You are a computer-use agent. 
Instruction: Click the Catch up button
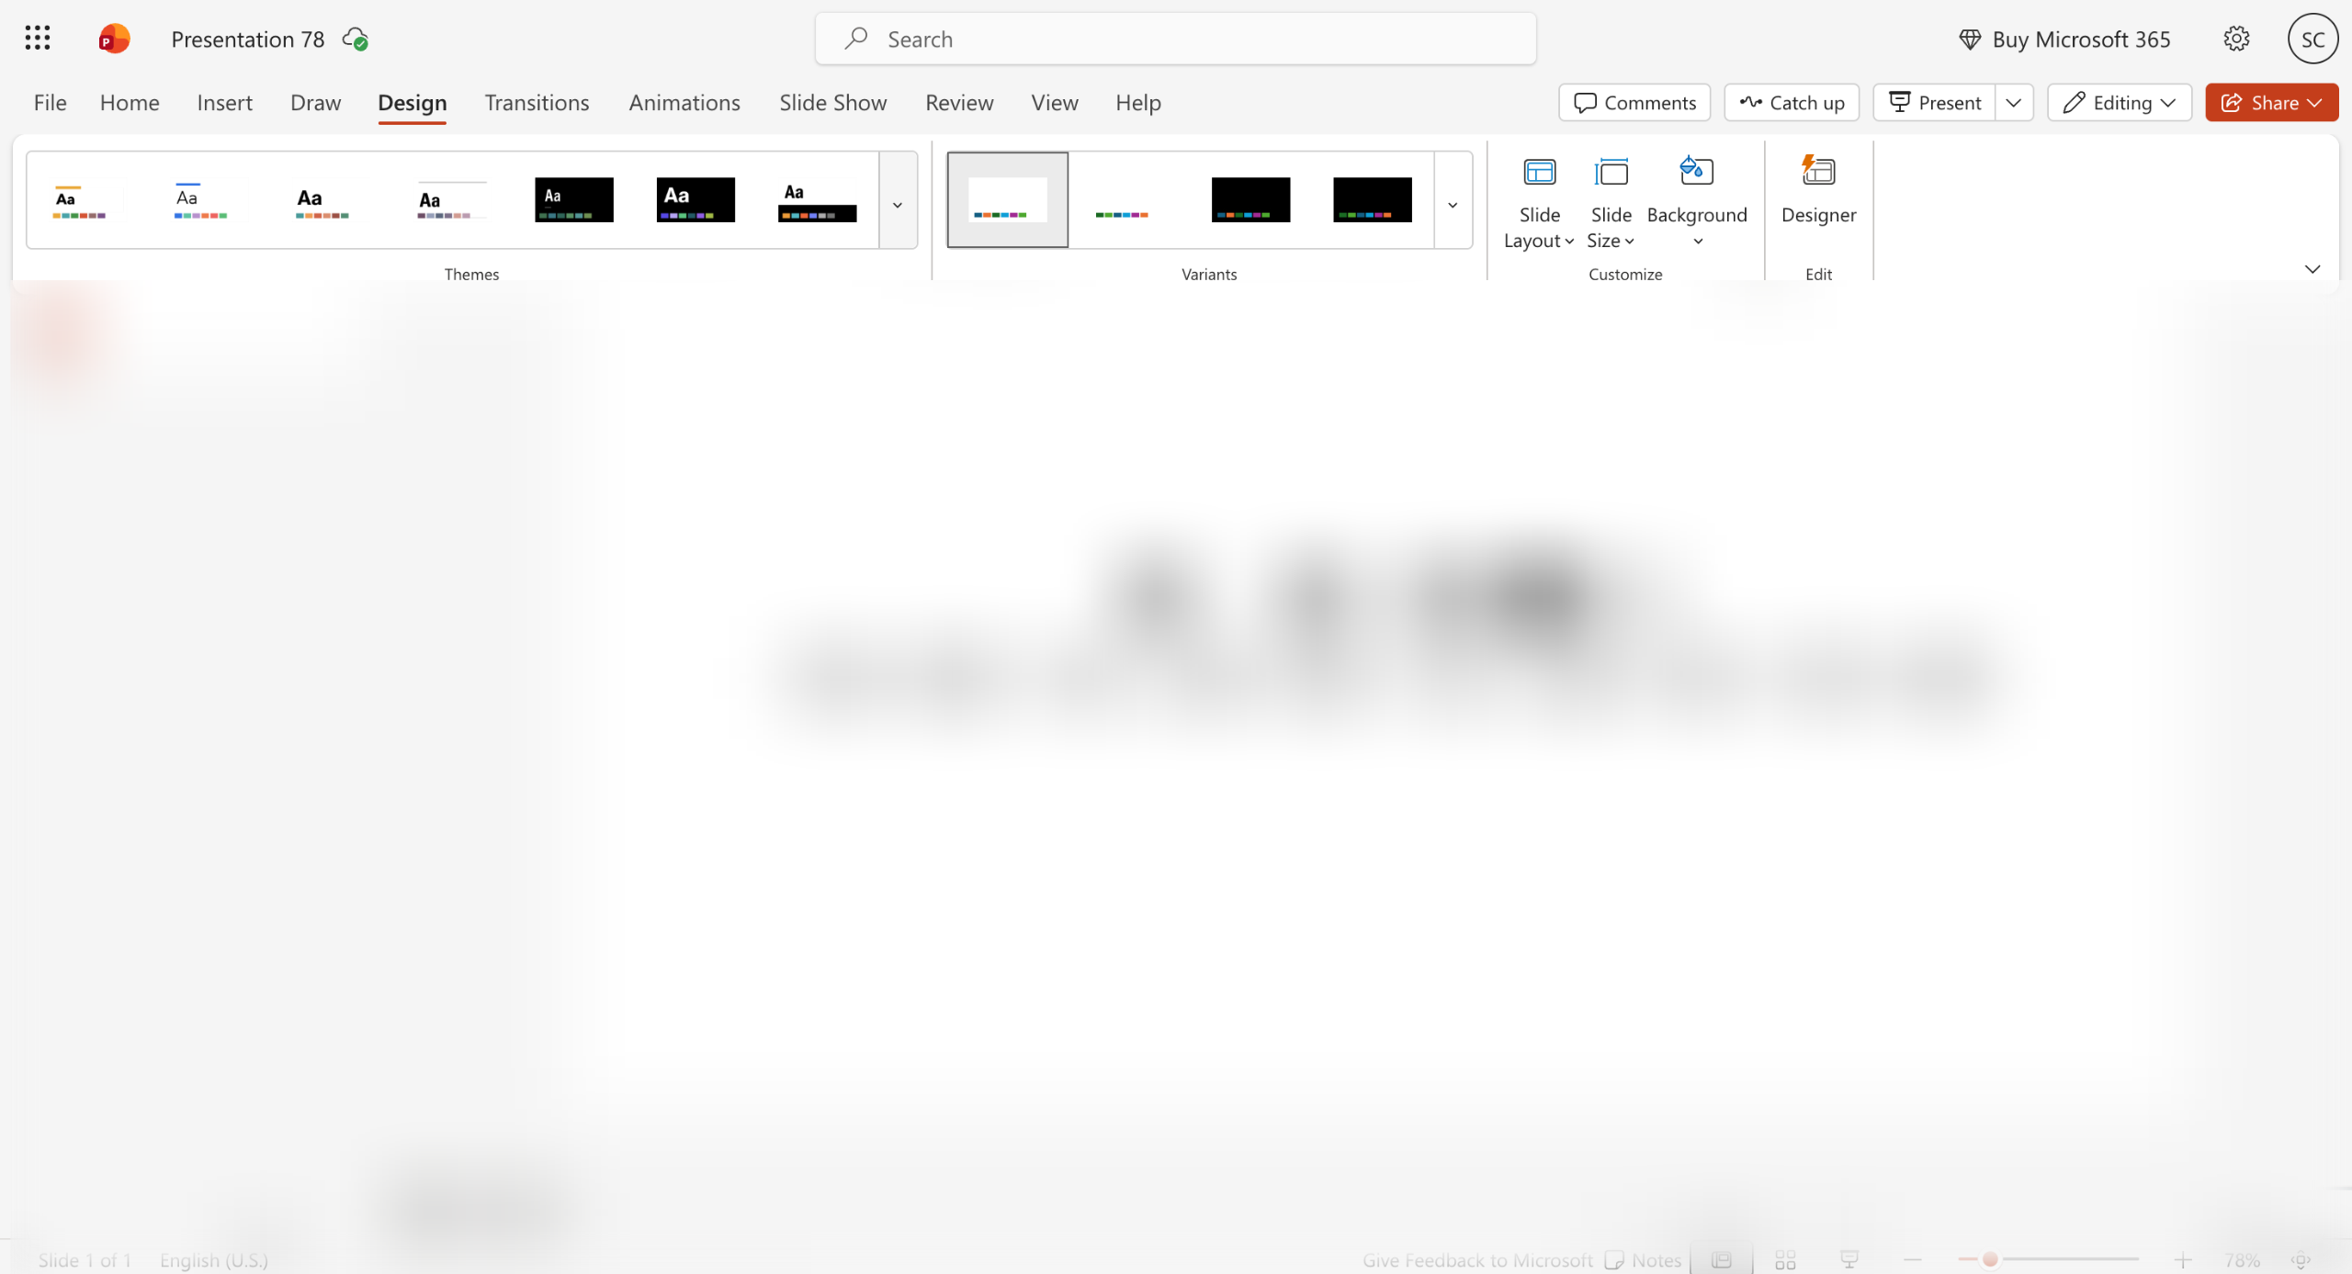1792,103
